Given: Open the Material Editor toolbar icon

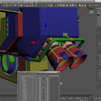Looking at the screenshot, I should 67,5.
